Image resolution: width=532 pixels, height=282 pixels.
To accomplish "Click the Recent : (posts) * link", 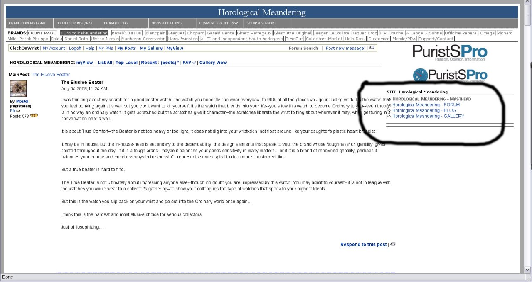I will coord(160,63).
